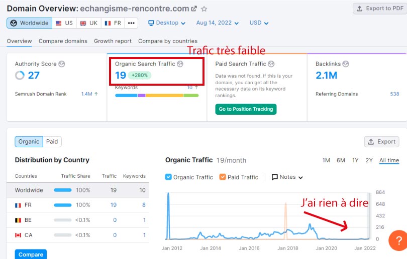Click CA keywords value 1
The width and height of the screenshot is (407, 259).
[x=144, y=235]
